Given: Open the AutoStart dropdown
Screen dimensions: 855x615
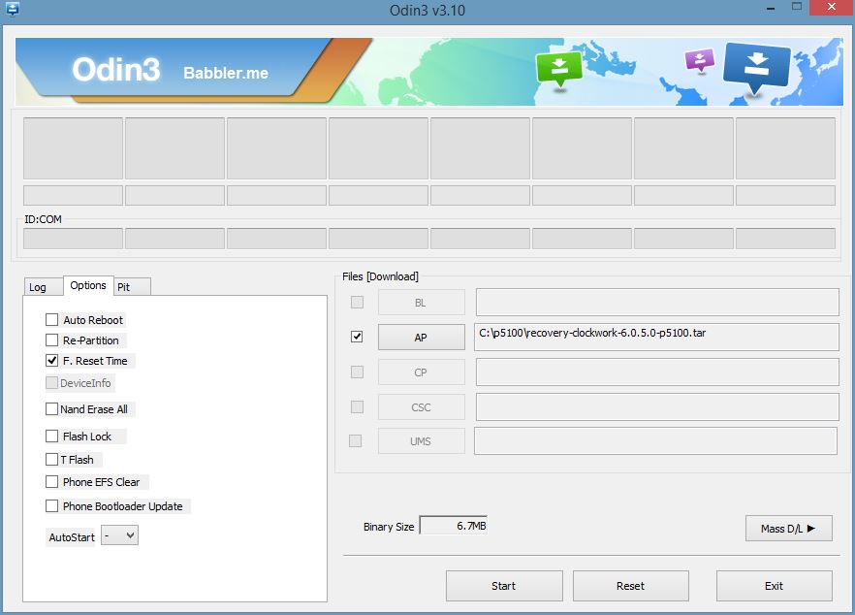Looking at the screenshot, I should coord(119,535).
